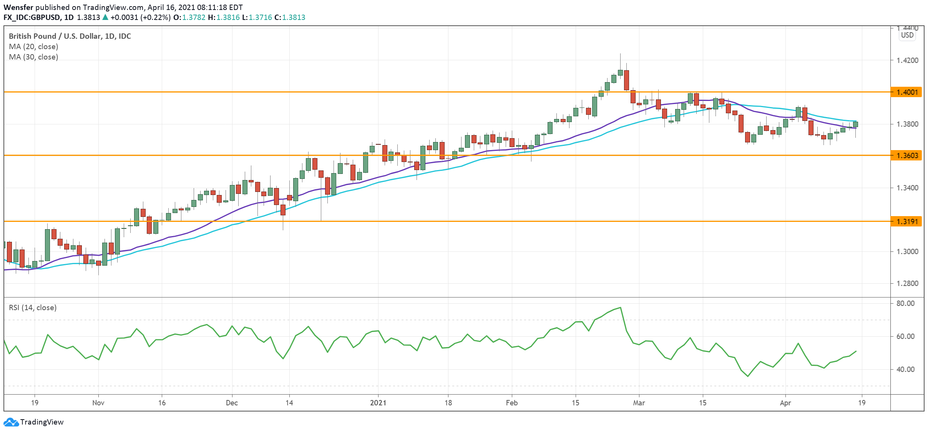
Task: Click the 1.4200 label on price scale
Action: (907, 60)
